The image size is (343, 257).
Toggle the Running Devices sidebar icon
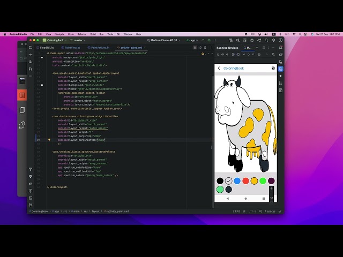281,69
